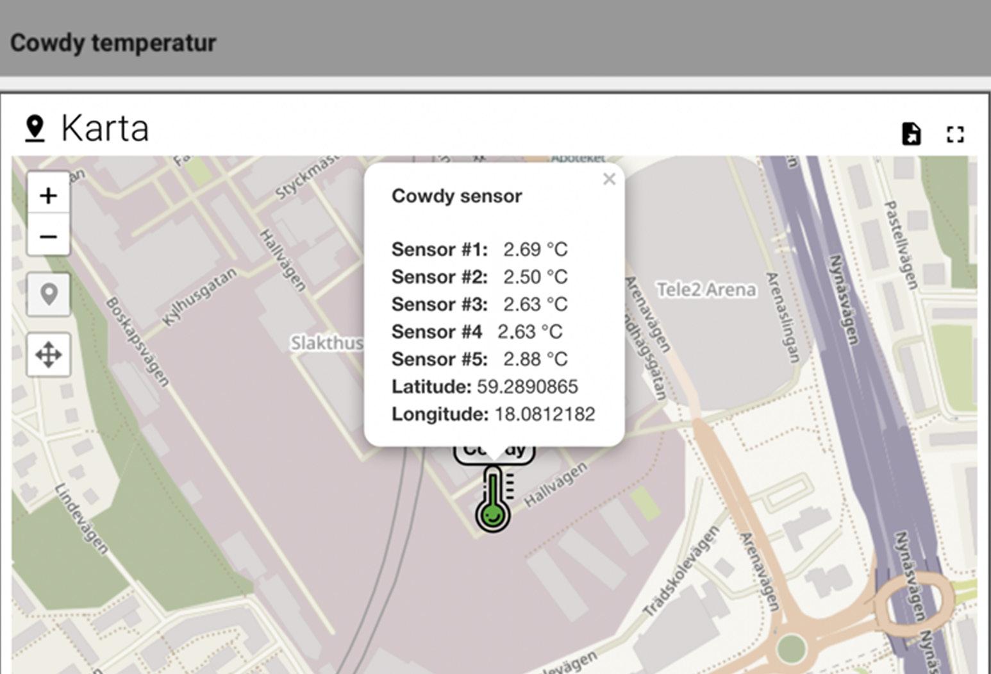
Task: Click the Karta widget title text
Action: tap(105, 128)
